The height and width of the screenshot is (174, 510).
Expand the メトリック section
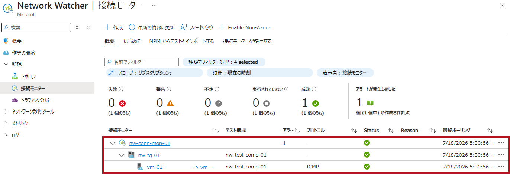pos(6,123)
